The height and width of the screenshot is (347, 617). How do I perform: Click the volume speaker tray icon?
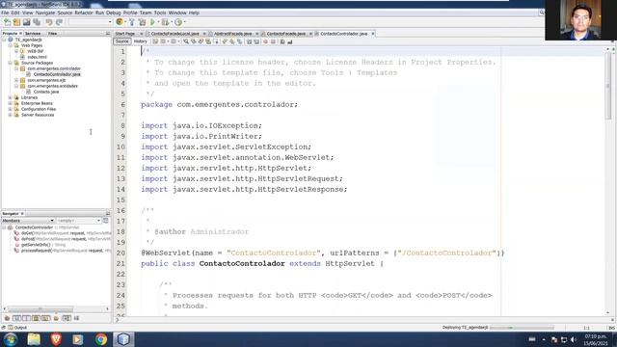point(574,339)
